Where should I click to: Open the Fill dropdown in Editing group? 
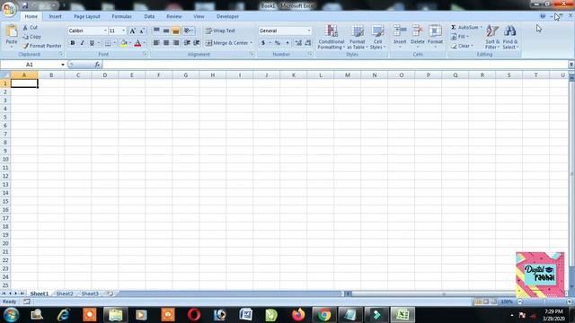459,37
